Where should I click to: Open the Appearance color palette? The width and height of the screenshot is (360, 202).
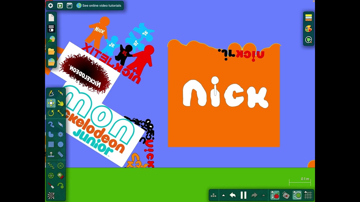coord(309,29)
